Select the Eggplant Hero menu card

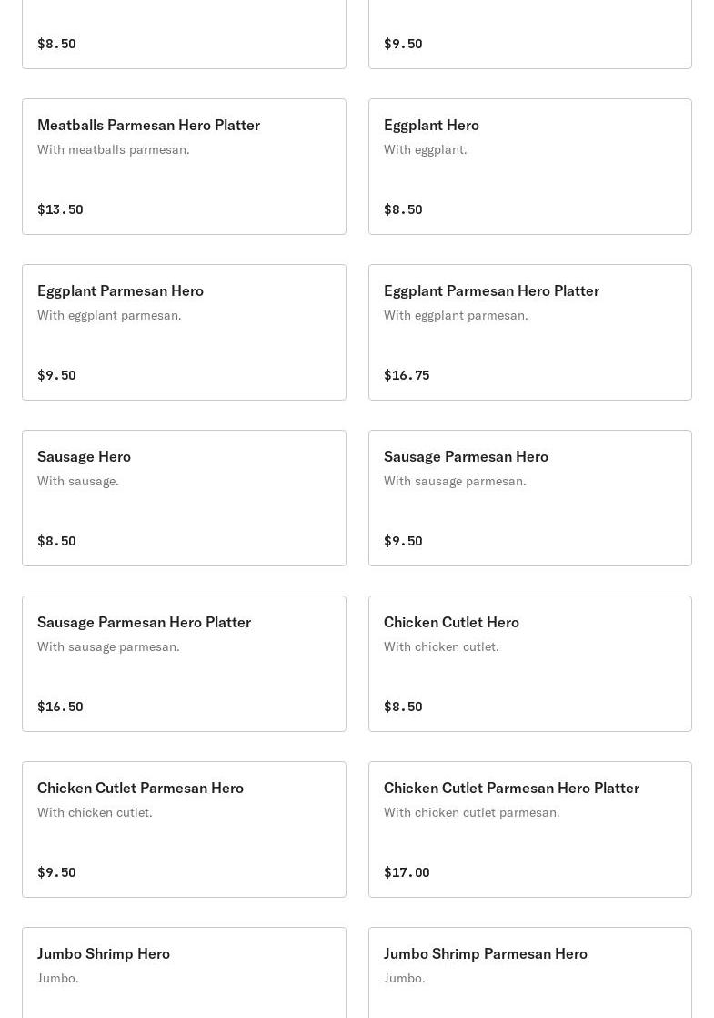(529, 167)
